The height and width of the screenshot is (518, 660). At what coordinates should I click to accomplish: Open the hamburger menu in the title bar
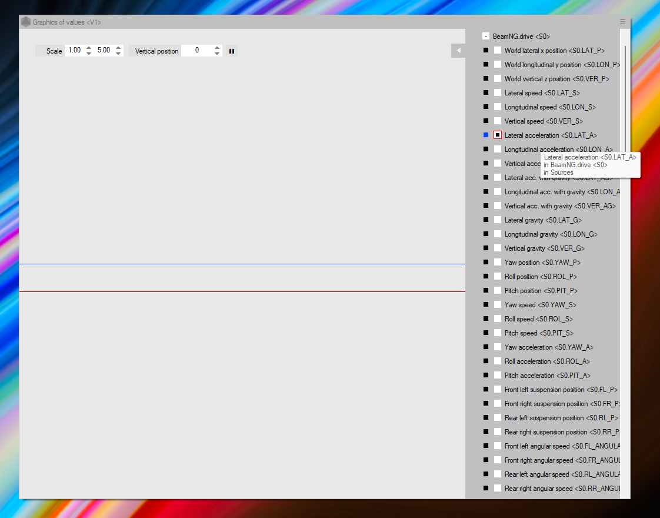click(622, 22)
